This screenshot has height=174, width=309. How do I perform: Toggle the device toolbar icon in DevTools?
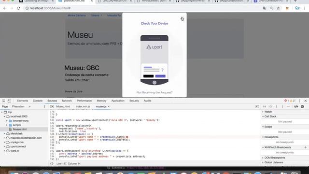(x=9, y=101)
